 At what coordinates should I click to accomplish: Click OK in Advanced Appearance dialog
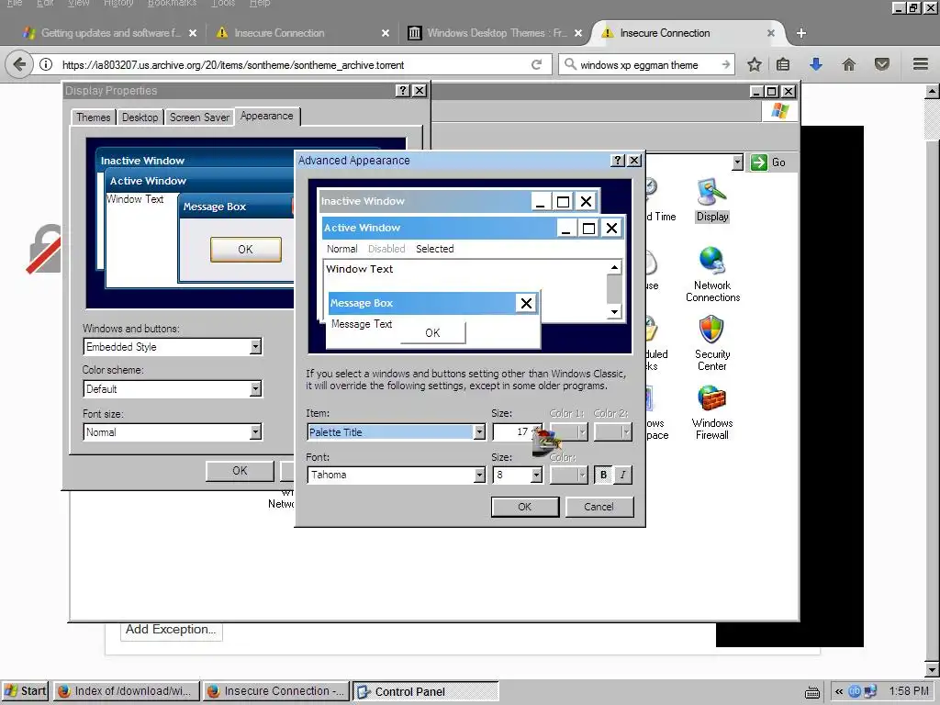pyautogui.click(x=524, y=507)
